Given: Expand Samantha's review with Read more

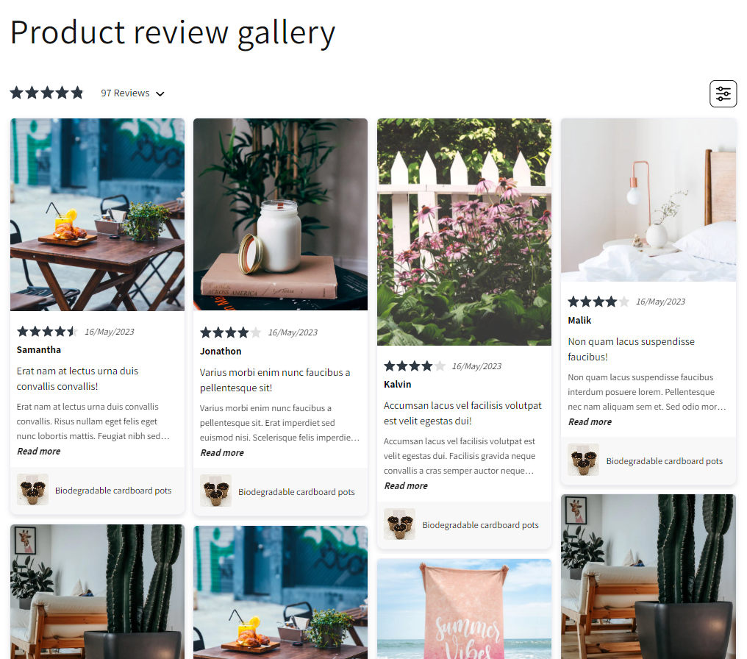Looking at the screenshot, I should (38, 452).
